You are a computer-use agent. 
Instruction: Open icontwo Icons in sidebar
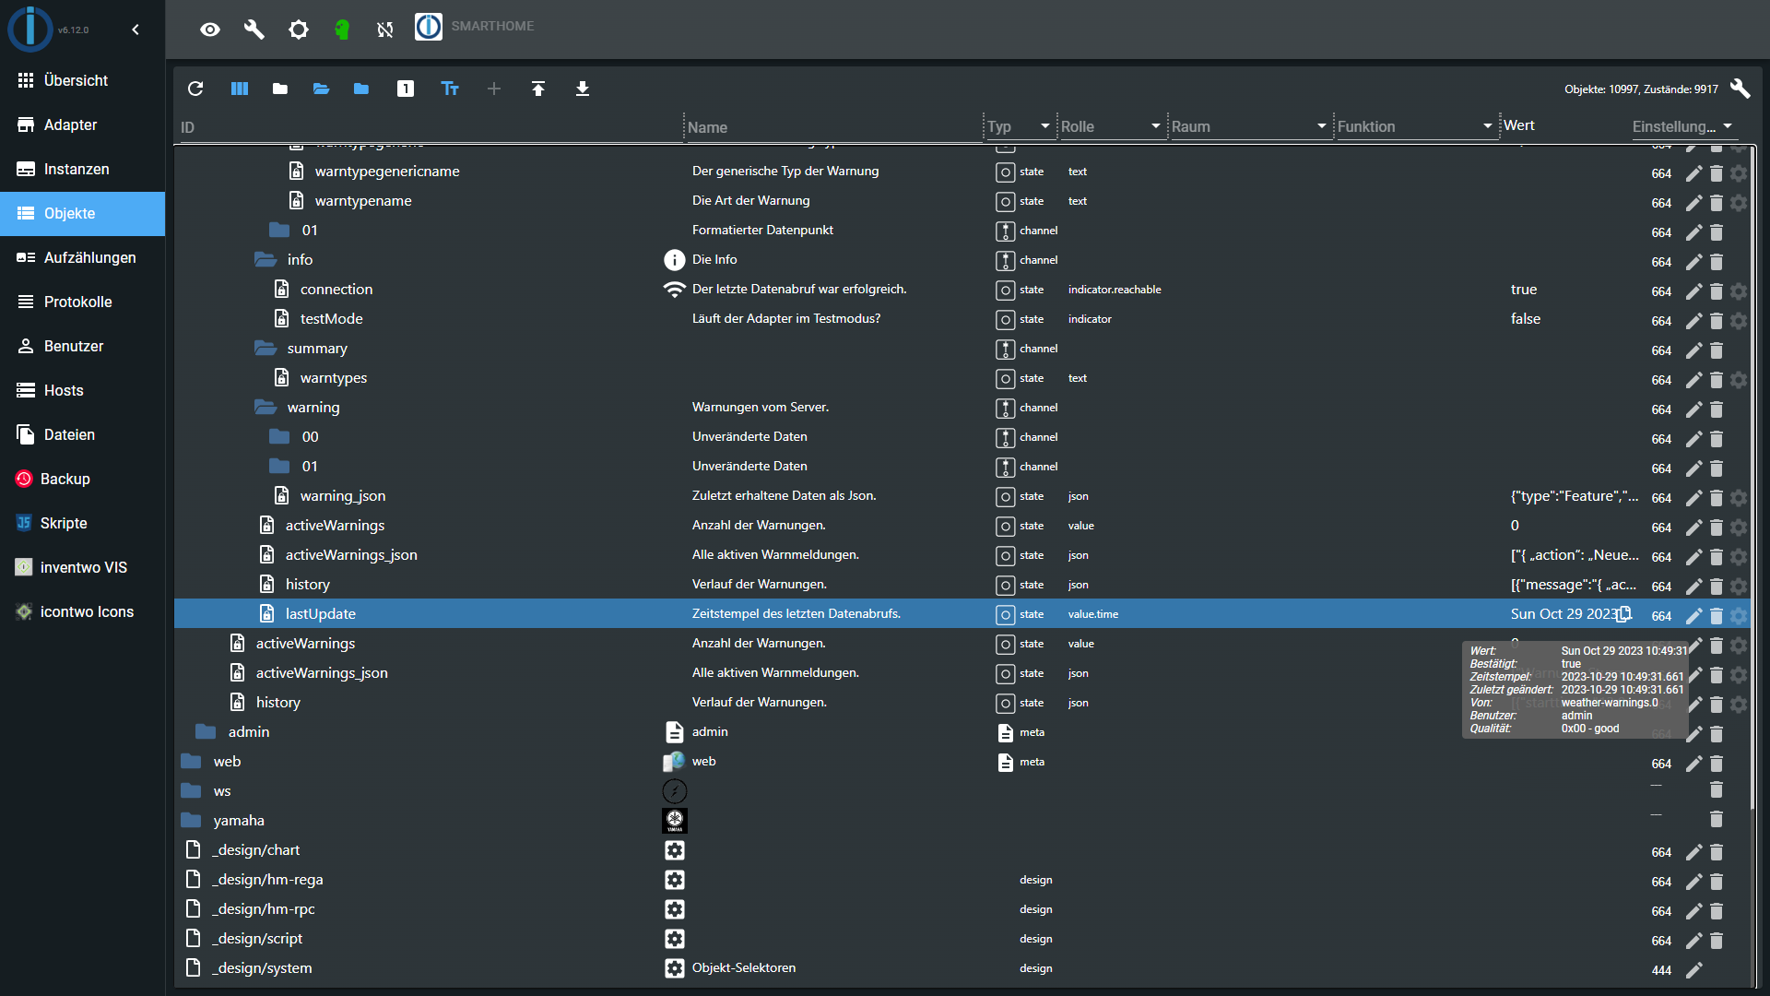(x=83, y=611)
